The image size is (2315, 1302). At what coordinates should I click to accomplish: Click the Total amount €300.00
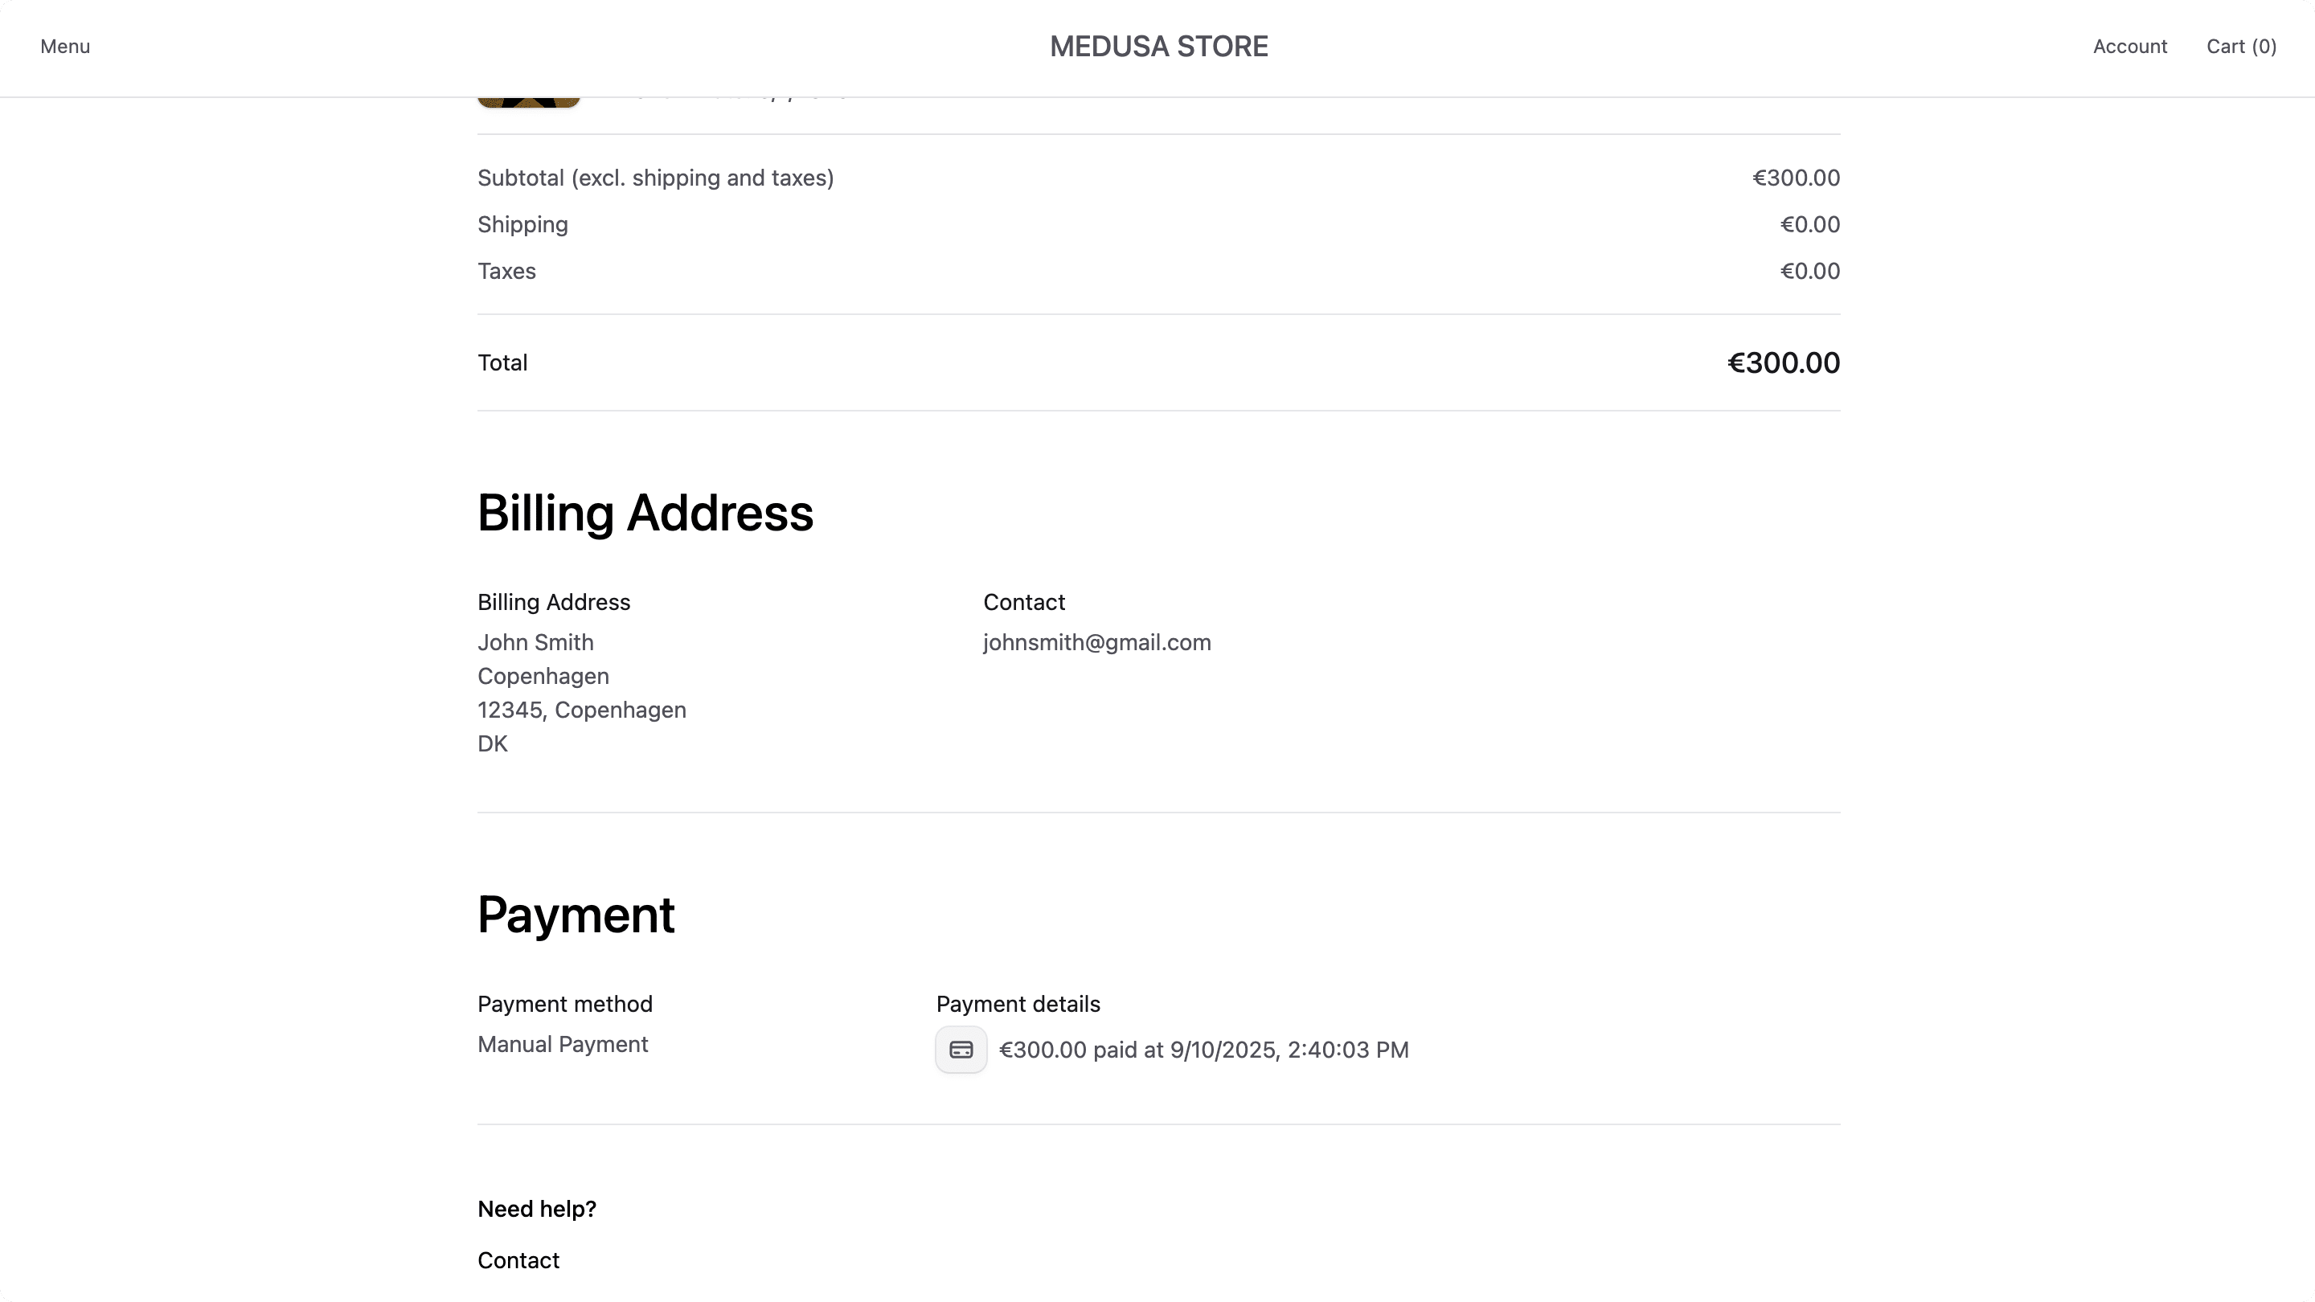click(1782, 362)
